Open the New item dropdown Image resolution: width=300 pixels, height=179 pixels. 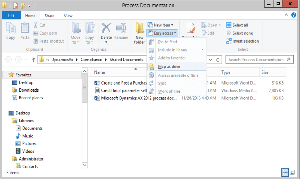coord(161,25)
